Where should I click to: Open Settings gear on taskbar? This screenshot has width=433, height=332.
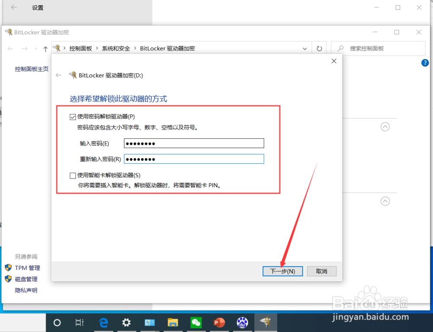point(126,322)
